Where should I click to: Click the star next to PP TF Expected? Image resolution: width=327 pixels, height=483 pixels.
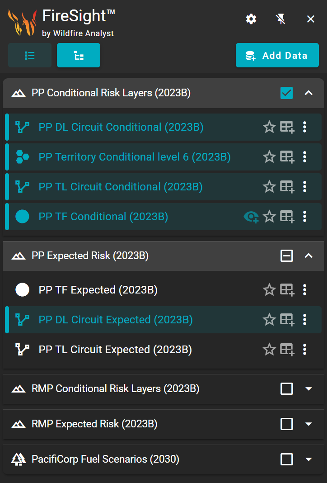(269, 290)
